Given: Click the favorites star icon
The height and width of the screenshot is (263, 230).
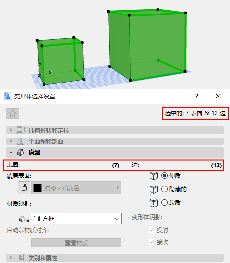Looking at the screenshot, I should pyautogui.click(x=13, y=113).
